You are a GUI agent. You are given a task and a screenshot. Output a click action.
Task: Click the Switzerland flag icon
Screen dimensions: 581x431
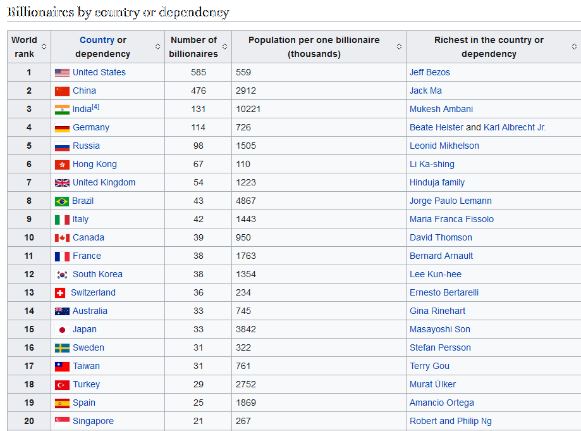click(60, 293)
